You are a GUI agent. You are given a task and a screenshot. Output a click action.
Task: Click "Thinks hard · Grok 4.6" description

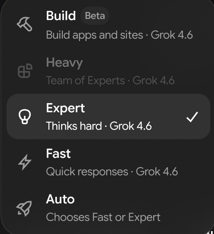(x=99, y=126)
